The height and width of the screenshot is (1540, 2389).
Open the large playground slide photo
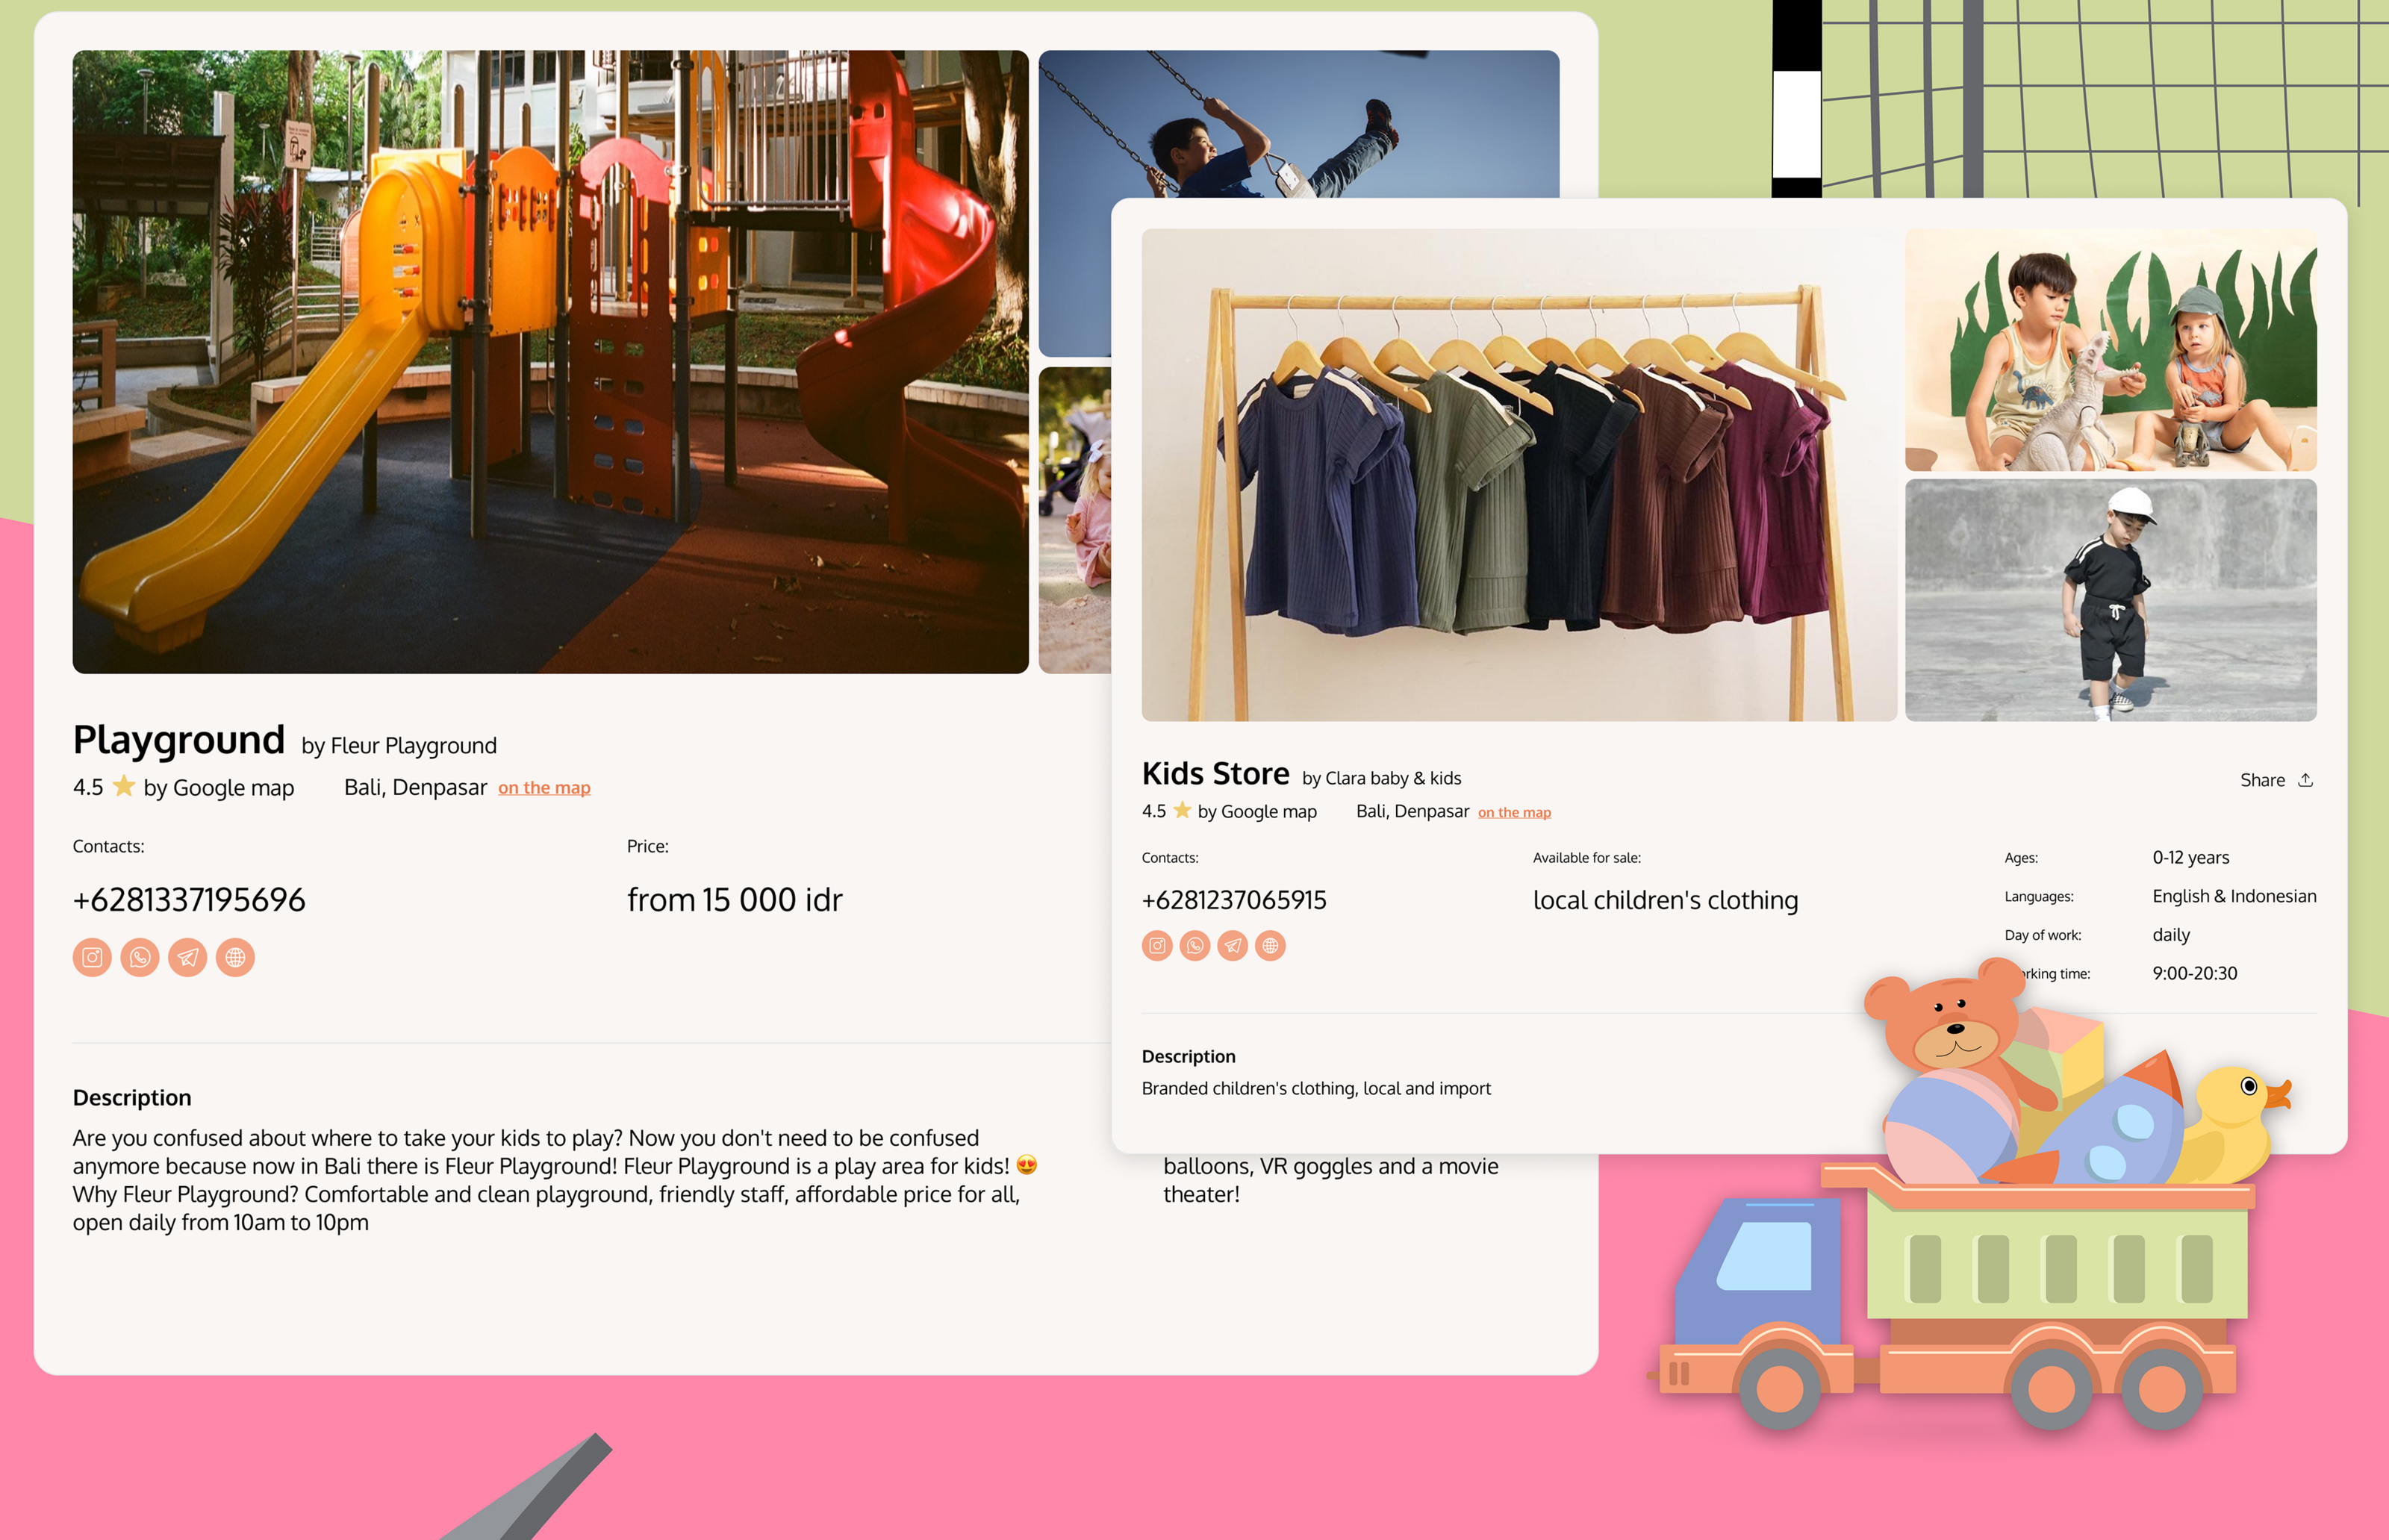click(550, 361)
